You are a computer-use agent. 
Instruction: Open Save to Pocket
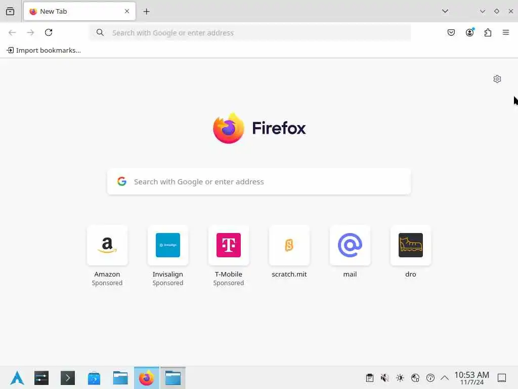[x=451, y=32]
